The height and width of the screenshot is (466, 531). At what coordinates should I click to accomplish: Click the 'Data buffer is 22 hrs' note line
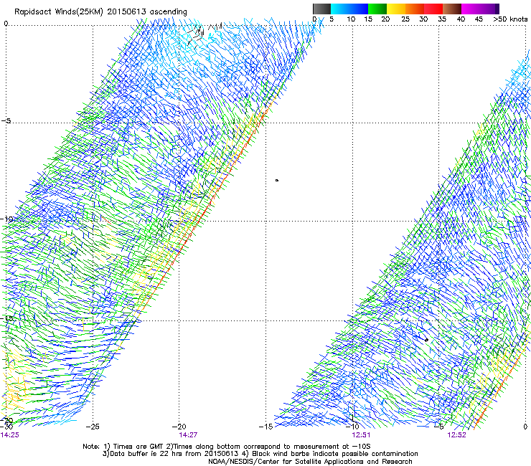pyautogui.click(x=260, y=454)
